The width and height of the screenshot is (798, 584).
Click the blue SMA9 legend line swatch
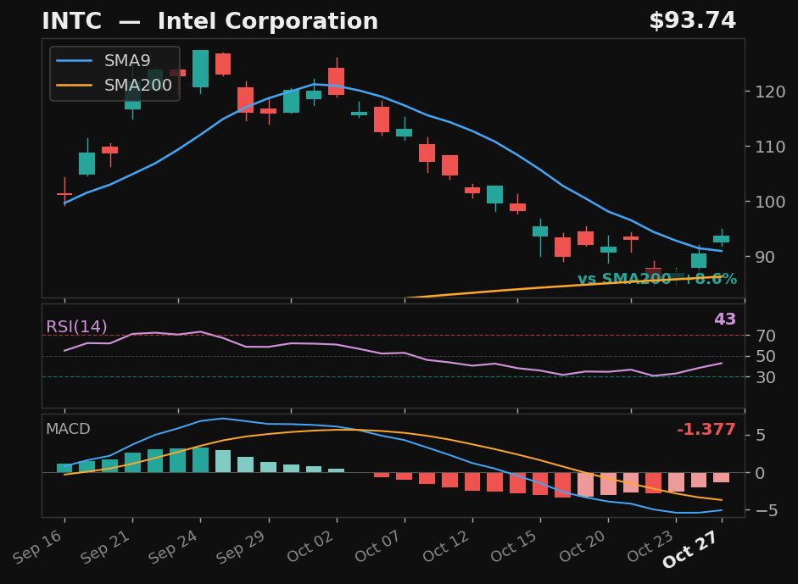[x=75, y=60]
